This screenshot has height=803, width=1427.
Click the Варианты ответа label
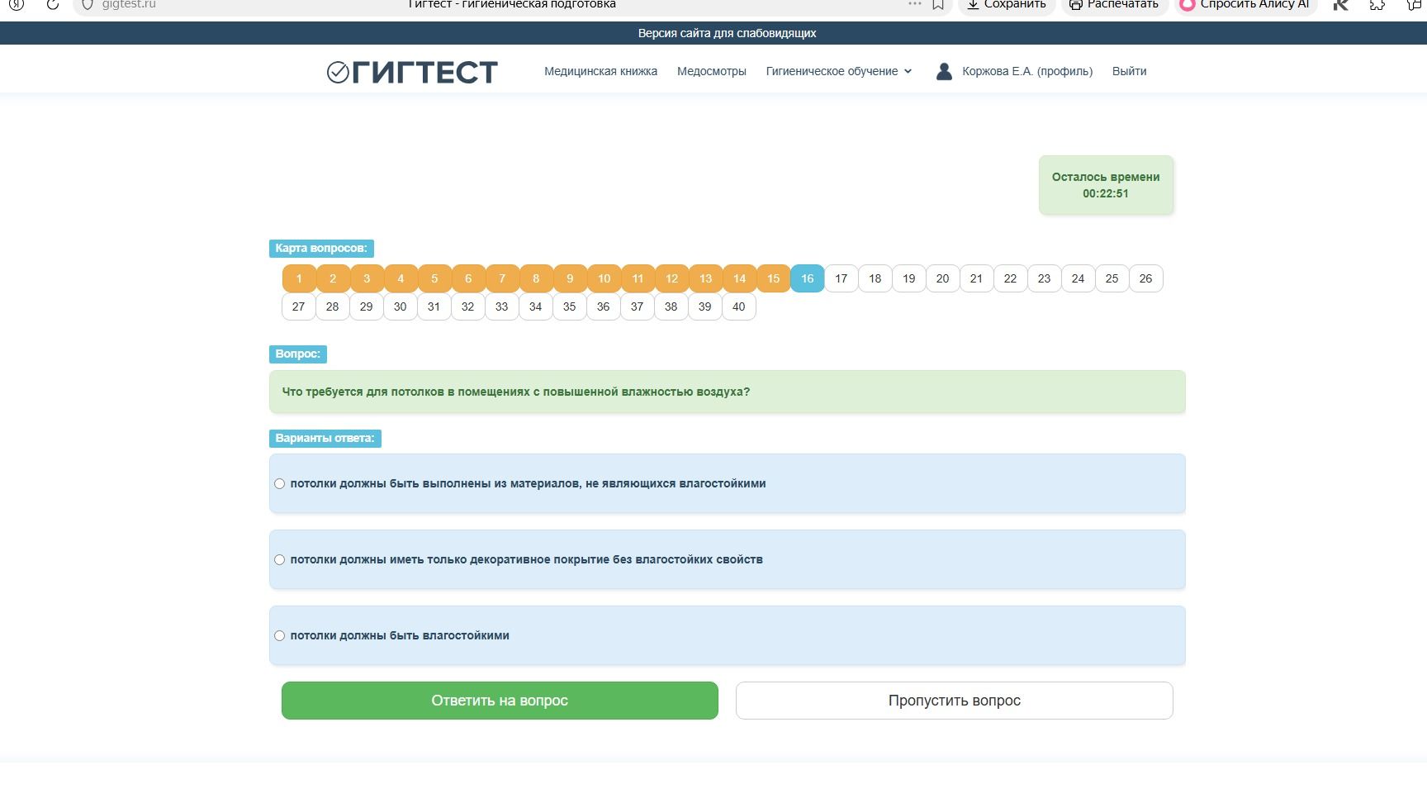click(325, 438)
